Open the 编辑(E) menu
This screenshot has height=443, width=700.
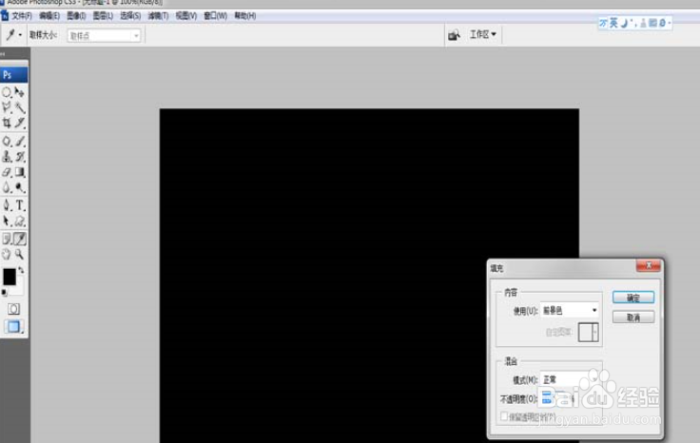[49, 16]
